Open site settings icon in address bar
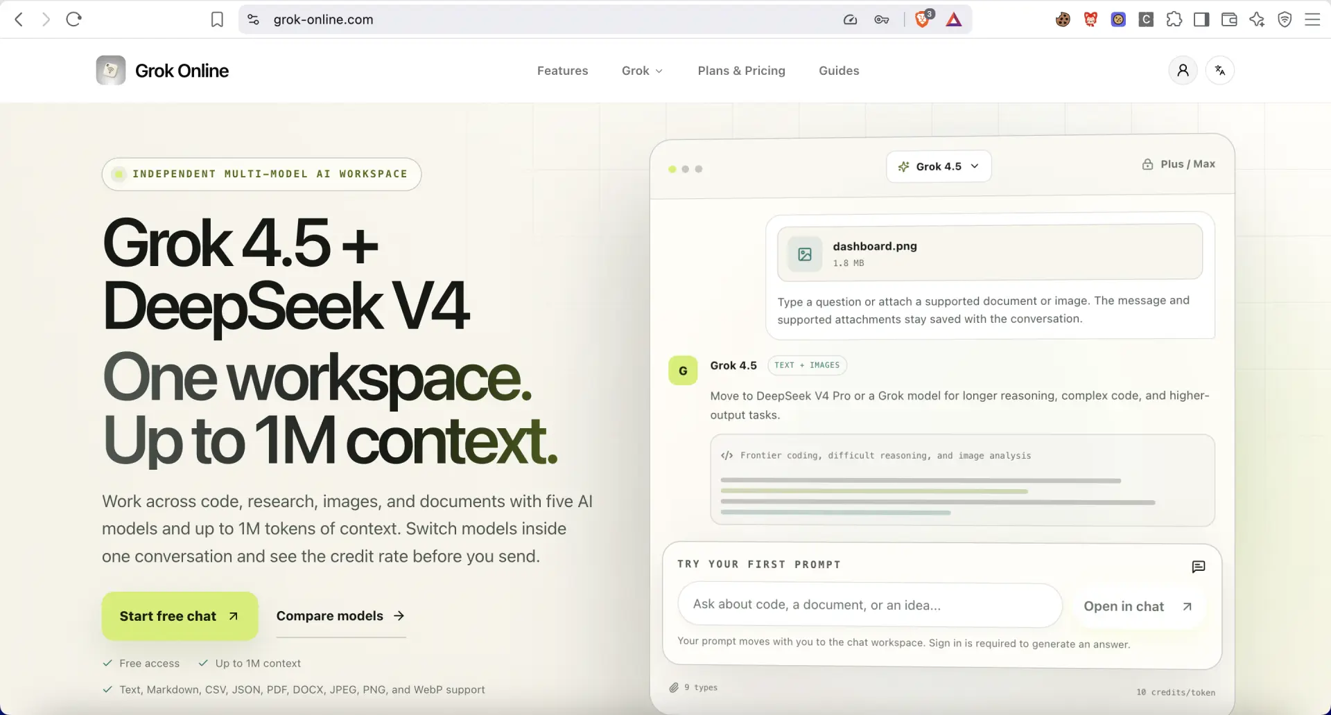Viewport: 1331px width, 715px height. pyautogui.click(x=254, y=19)
